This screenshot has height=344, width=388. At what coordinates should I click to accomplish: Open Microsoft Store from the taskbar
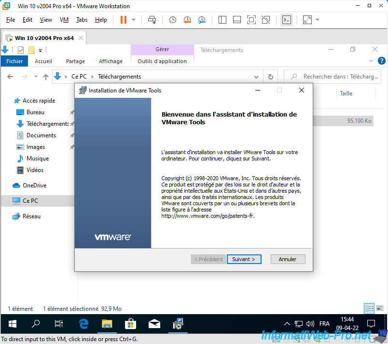(130, 324)
